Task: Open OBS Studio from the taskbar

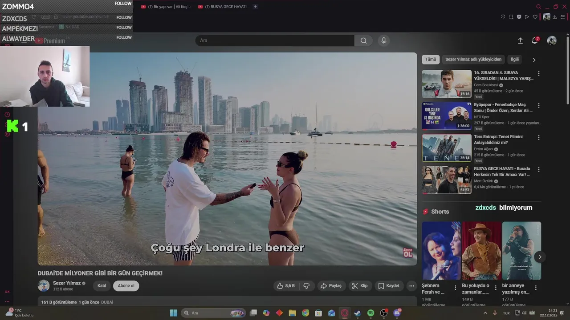Action: coord(384,313)
